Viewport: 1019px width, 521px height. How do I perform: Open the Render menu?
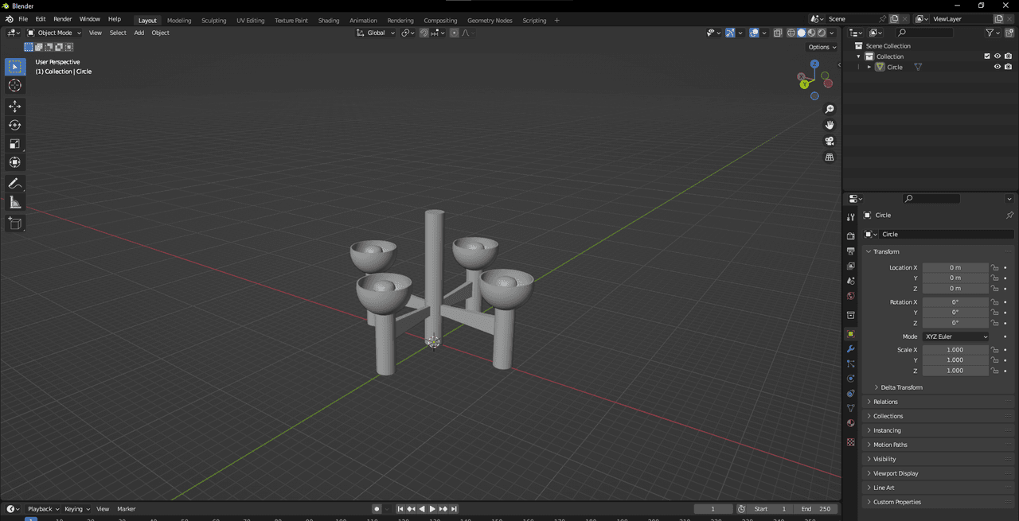click(x=62, y=19)
